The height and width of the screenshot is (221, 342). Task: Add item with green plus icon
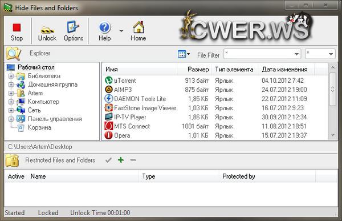[x=121, y=160]
